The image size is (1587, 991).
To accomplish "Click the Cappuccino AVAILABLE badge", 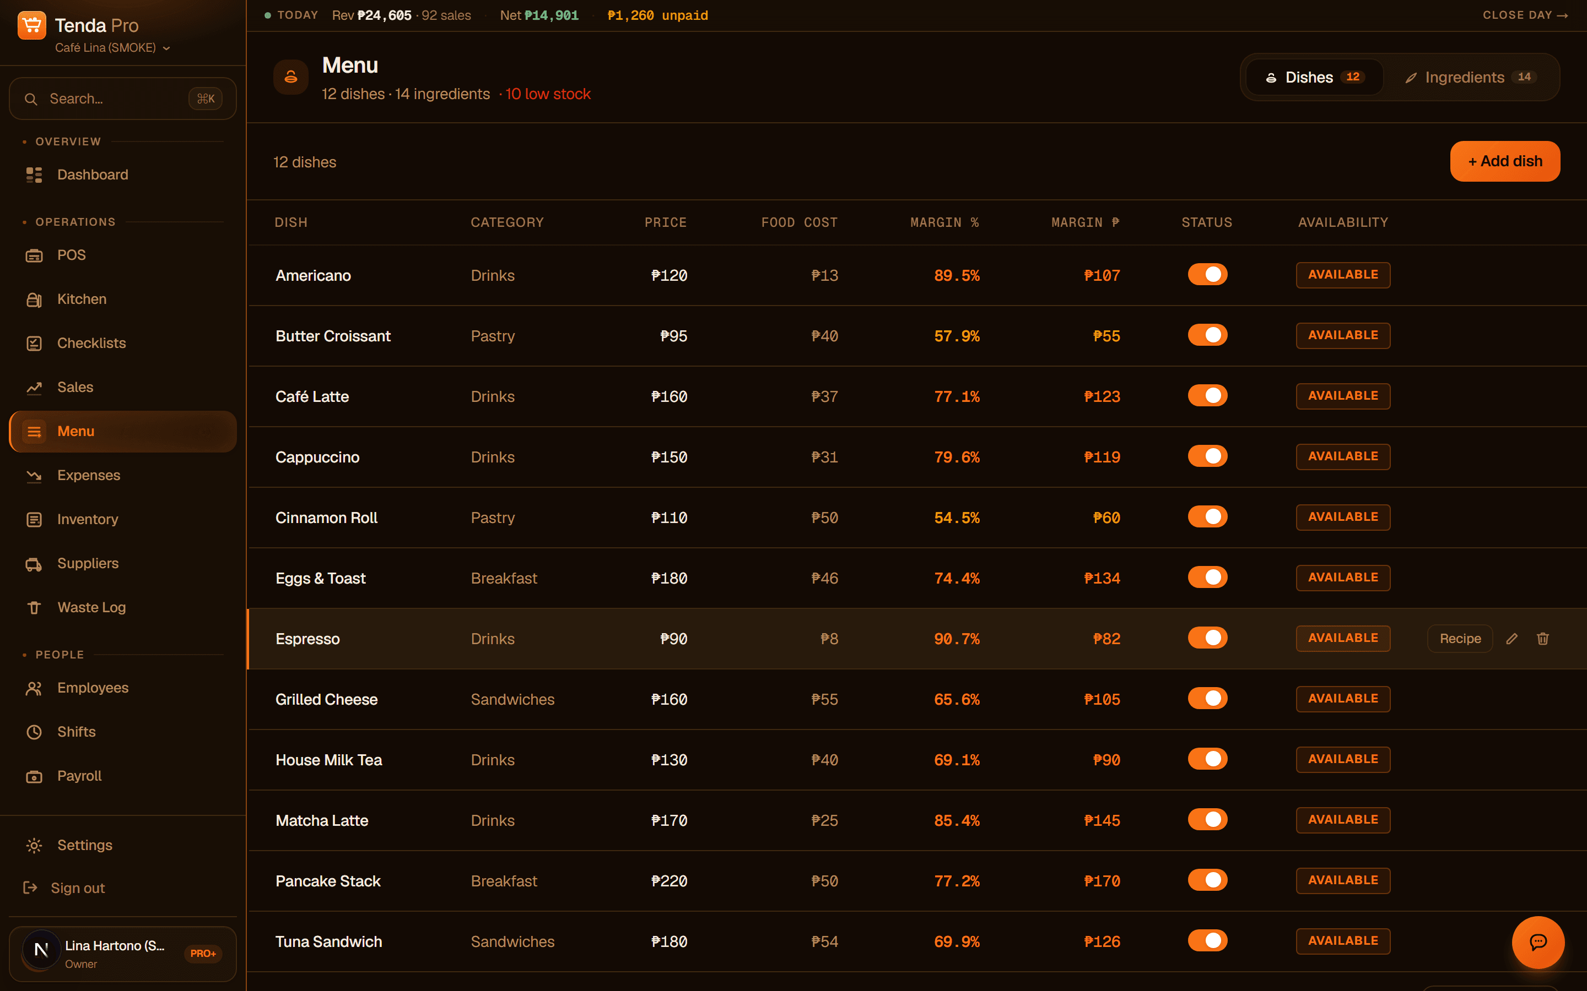I will pyautogui.click(x=1342, y=456).
